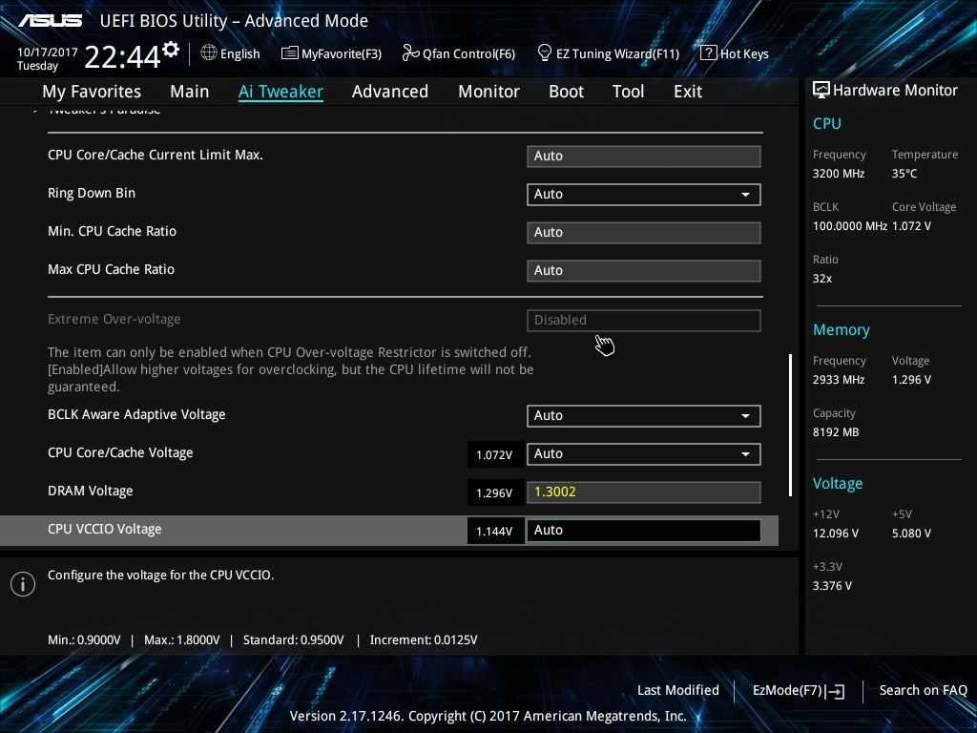
Task: Click the 1.296V DRAM current reading
Action: tap(495, 492)
